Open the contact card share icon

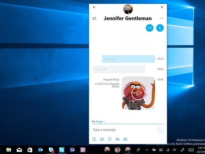[125, 139]
